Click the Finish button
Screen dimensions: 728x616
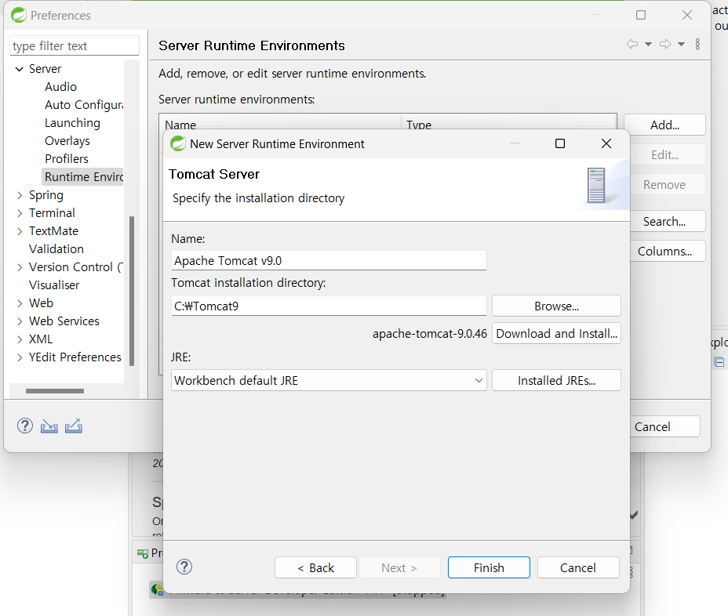489,567
